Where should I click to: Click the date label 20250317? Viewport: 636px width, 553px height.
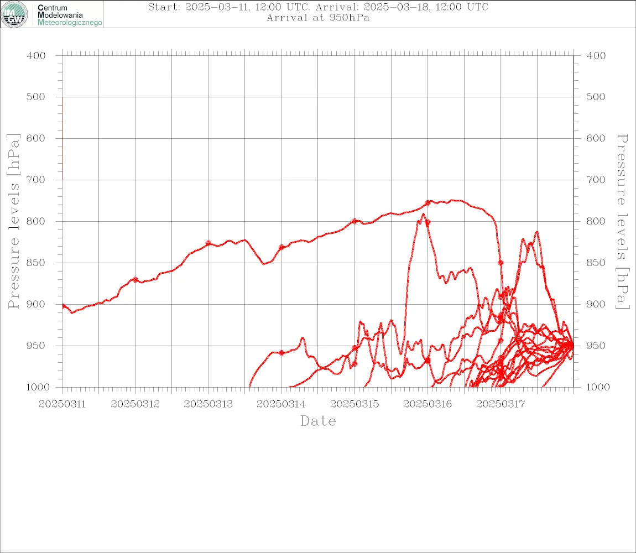pos(501,404)
